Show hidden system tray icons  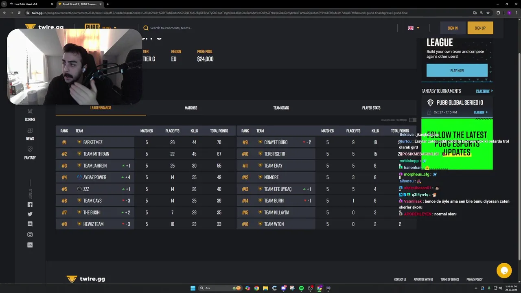[476, 288]
